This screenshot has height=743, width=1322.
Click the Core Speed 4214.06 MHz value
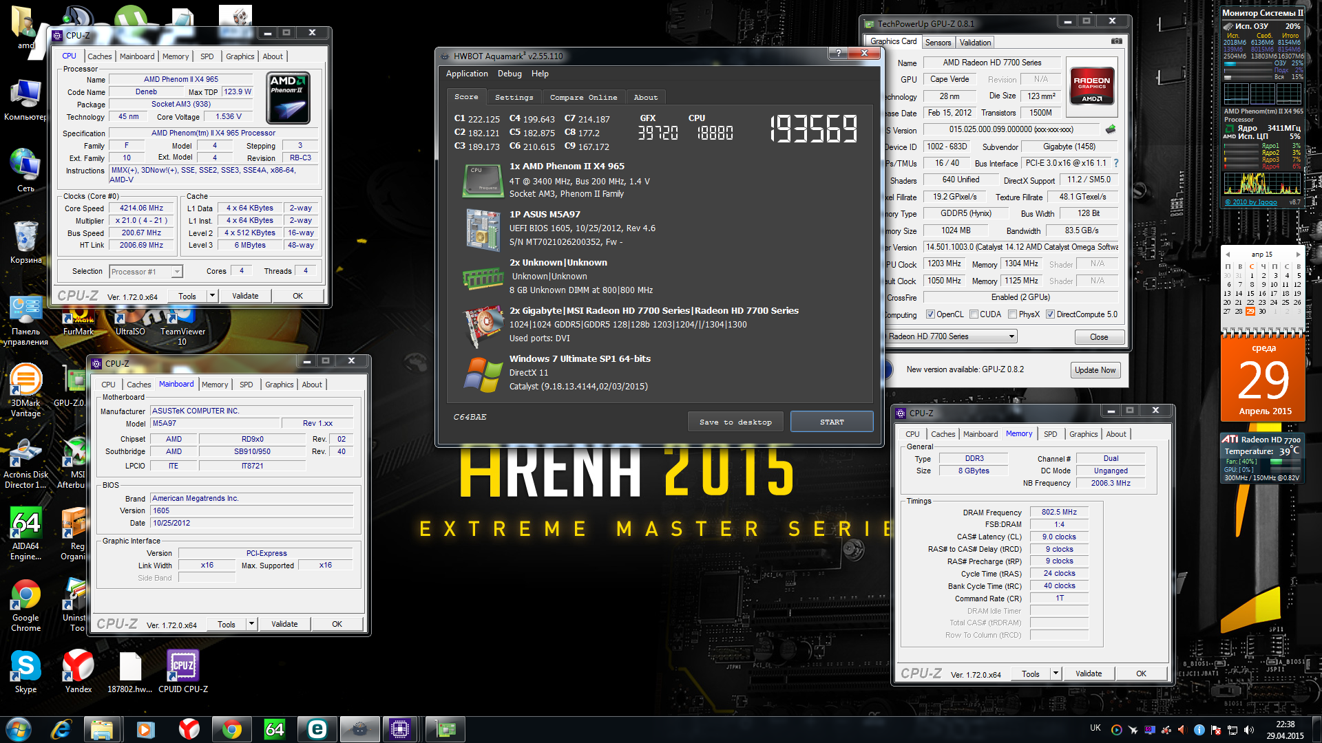click(141, 208)
